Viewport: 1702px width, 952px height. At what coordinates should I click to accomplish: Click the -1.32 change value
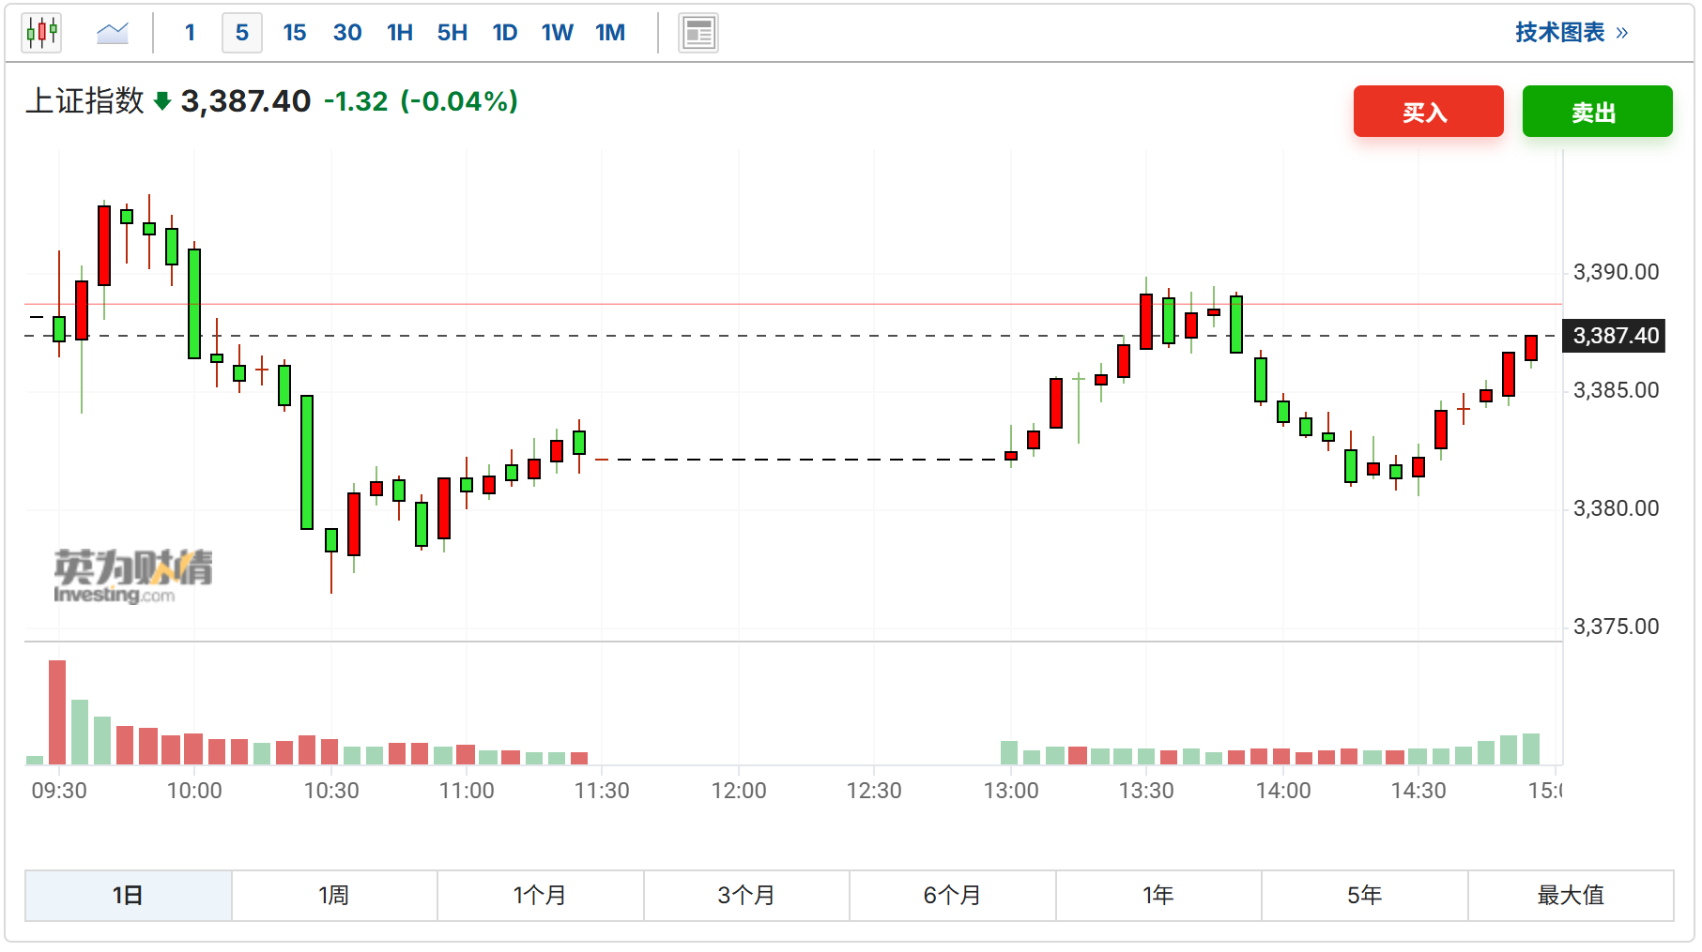[356, 101]
